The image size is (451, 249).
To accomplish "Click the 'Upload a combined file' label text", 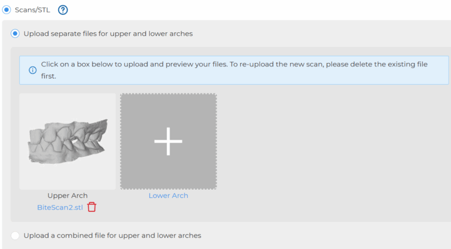I will click(x=113, y=235).
